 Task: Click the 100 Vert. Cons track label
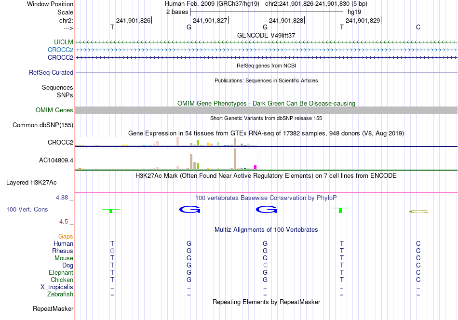pos(27,209)
